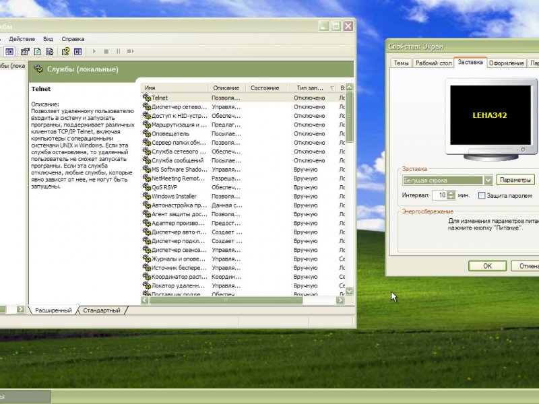Screen dimensions: 539x404
Task: Open the Вид menu
Action: click(x=48, y=39)
